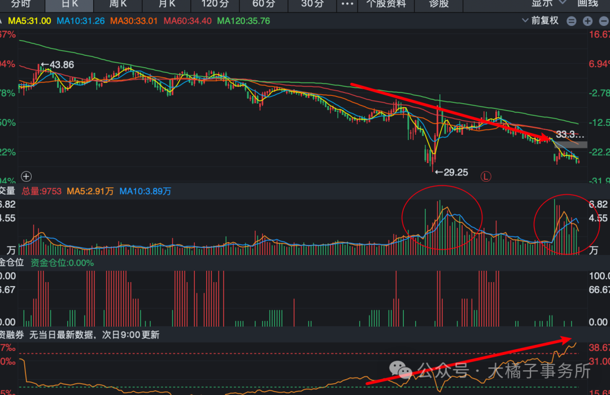This screenshot has width=610, height=395.
Task: Click the 33.3... price tag on chart
Action: click(570, 135)
